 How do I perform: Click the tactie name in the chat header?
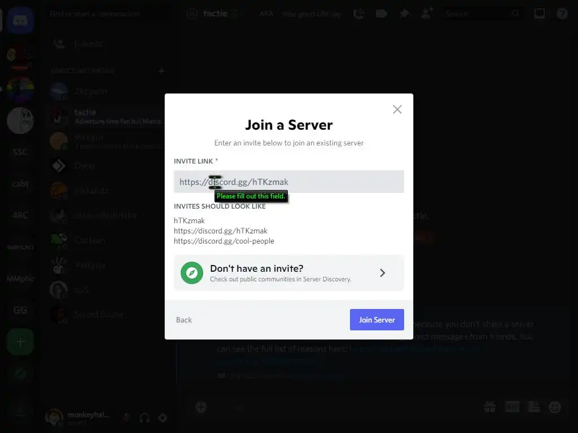(215, 14)
